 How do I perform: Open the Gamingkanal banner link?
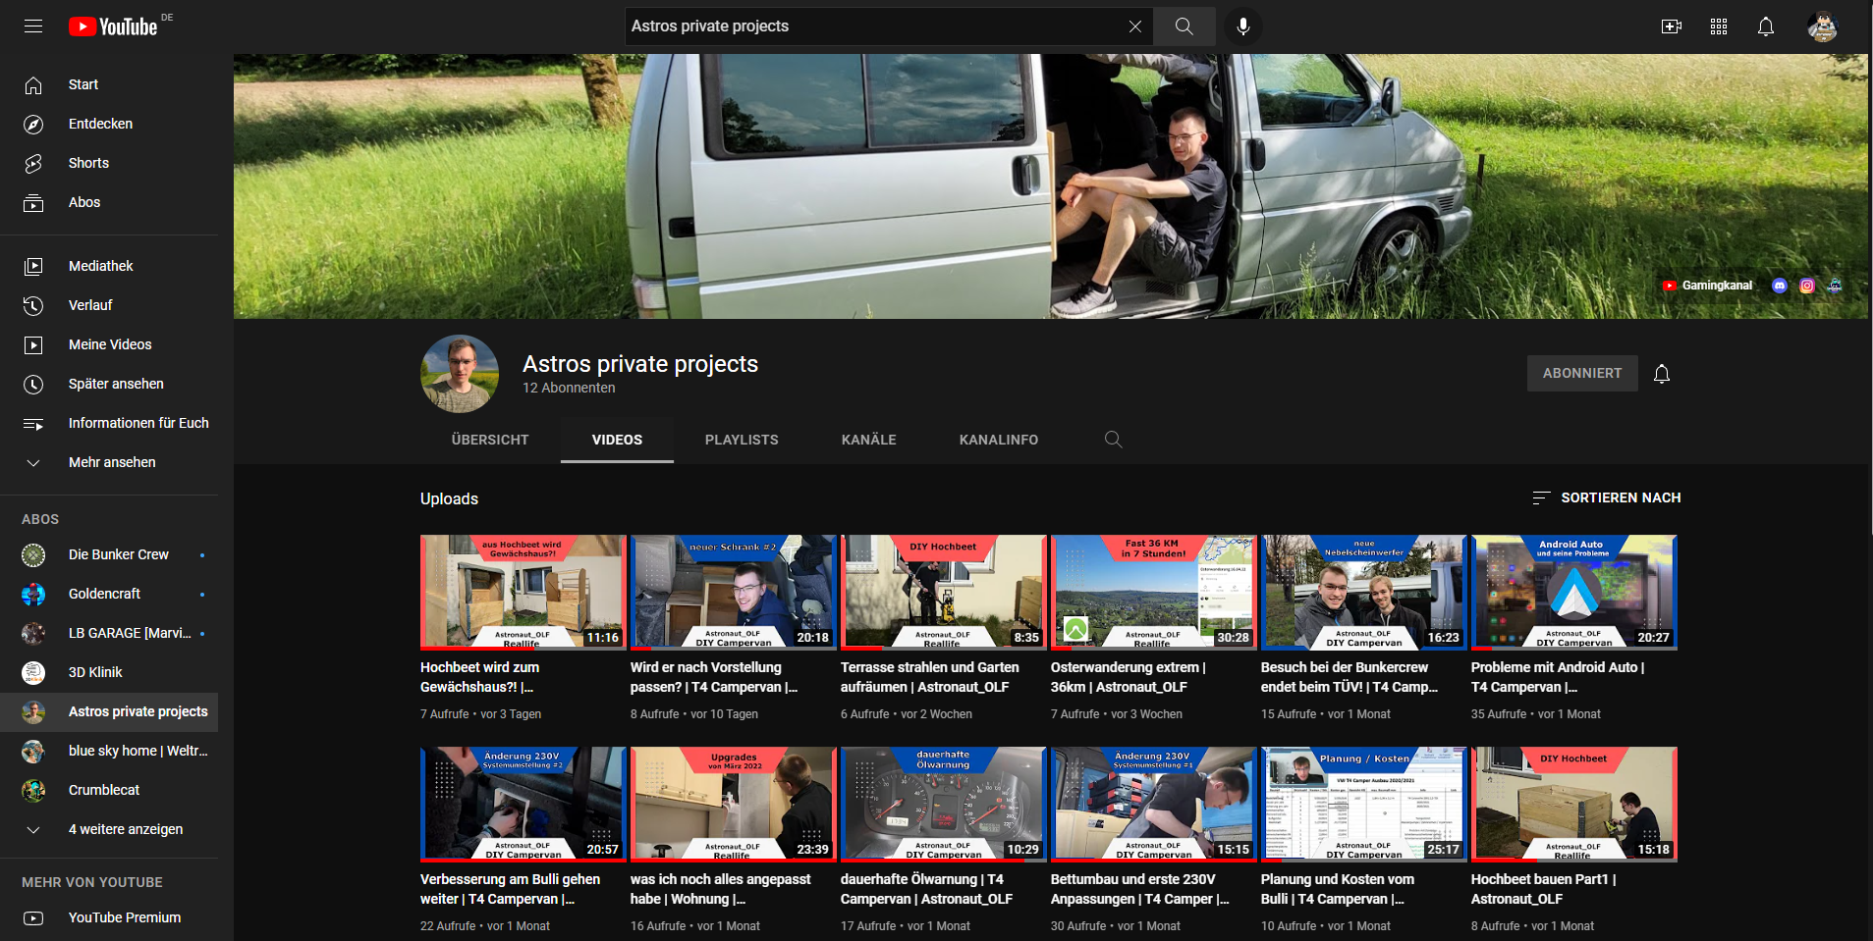click(1716, 286)
